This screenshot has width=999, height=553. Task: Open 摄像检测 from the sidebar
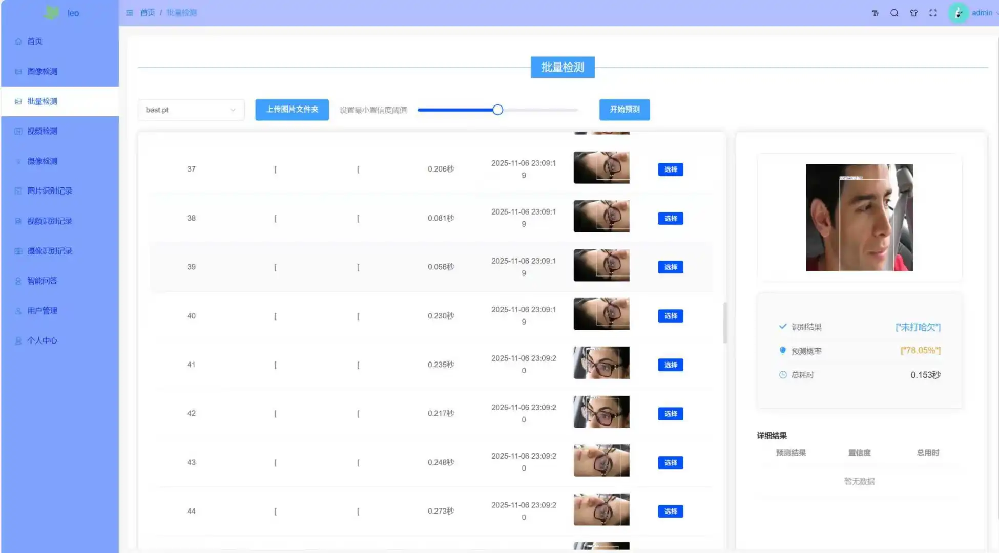(43, 161)
